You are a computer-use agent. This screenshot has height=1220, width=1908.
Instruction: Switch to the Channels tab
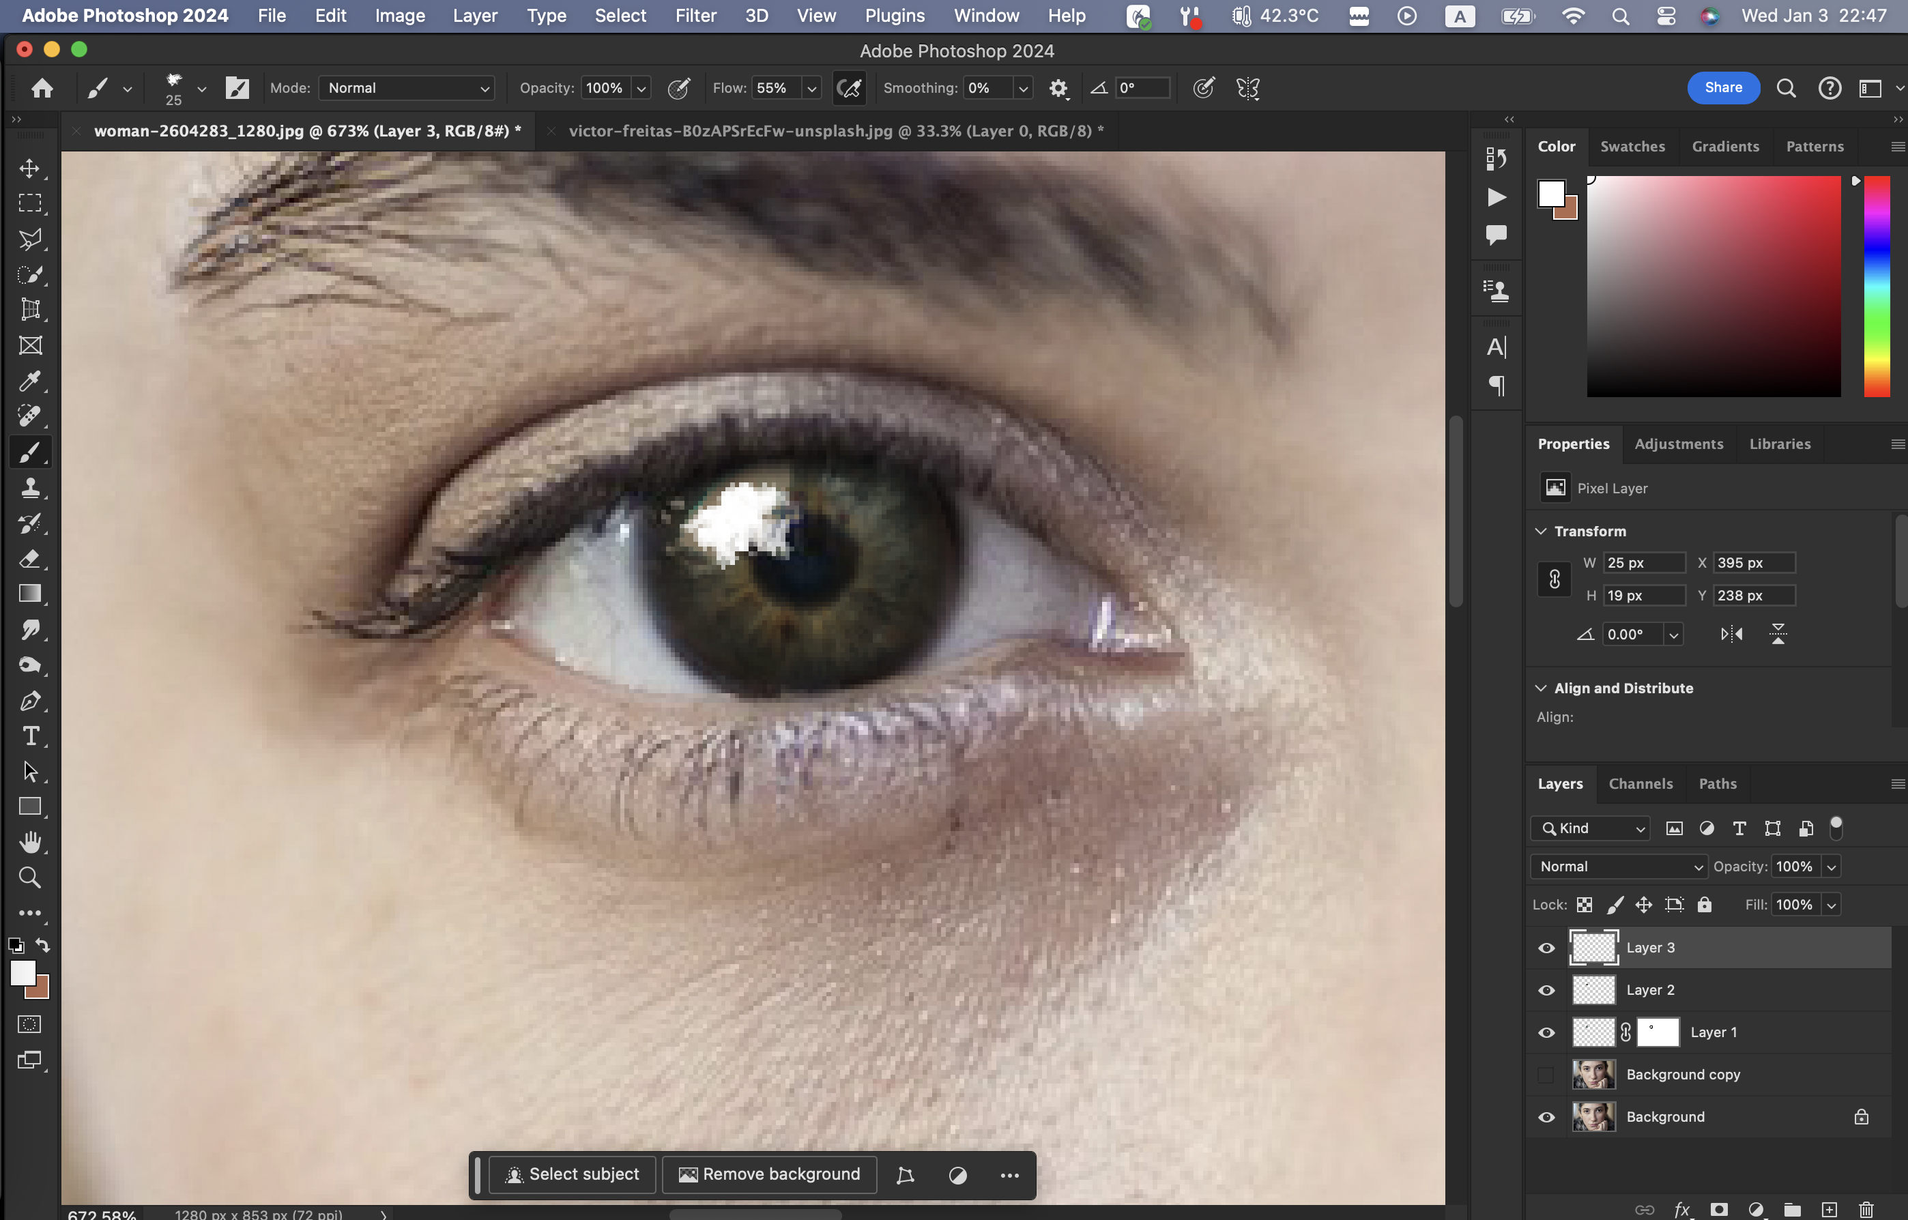click(1640, 783)
